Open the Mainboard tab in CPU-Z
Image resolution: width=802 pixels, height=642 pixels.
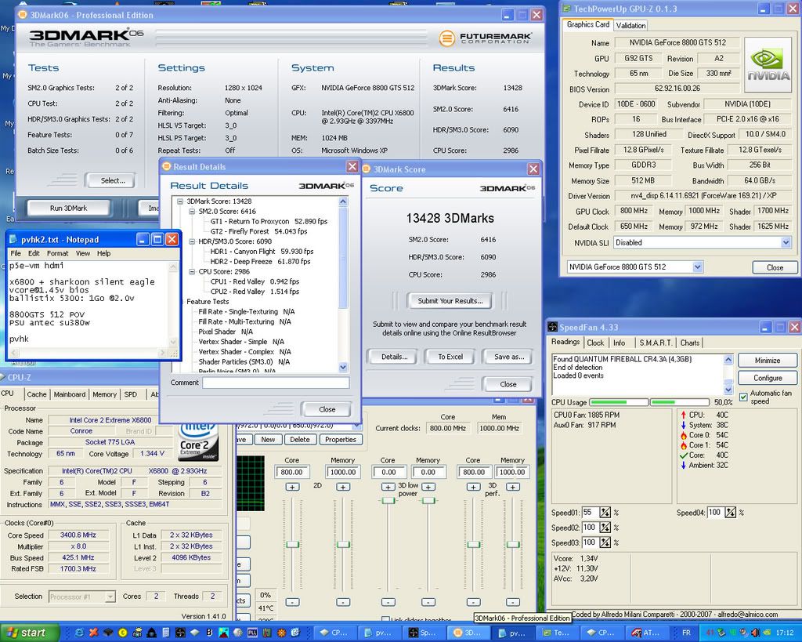(70, 394)
